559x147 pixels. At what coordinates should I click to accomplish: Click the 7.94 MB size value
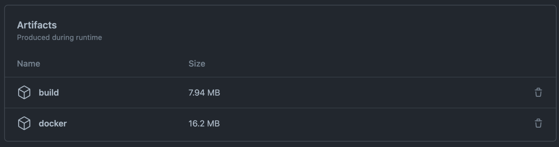pyautogui.click(x=204, y=92)
